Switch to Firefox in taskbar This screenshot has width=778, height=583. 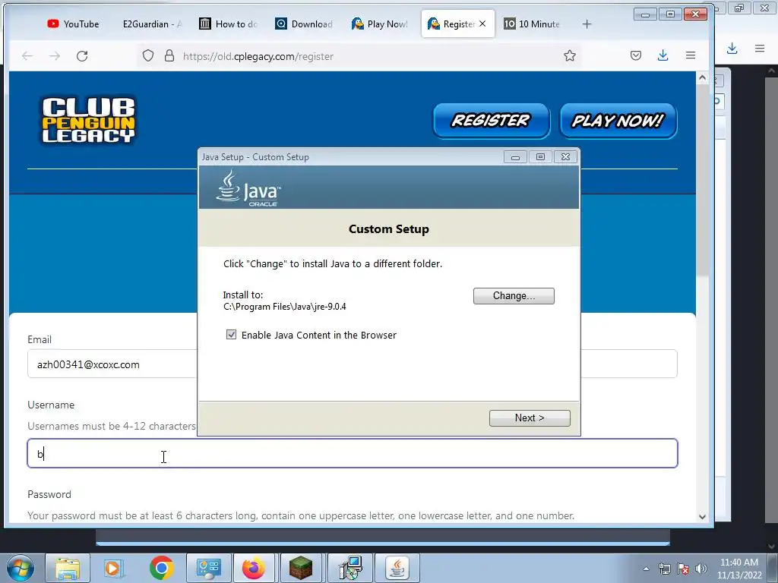(x=254, y=568)
